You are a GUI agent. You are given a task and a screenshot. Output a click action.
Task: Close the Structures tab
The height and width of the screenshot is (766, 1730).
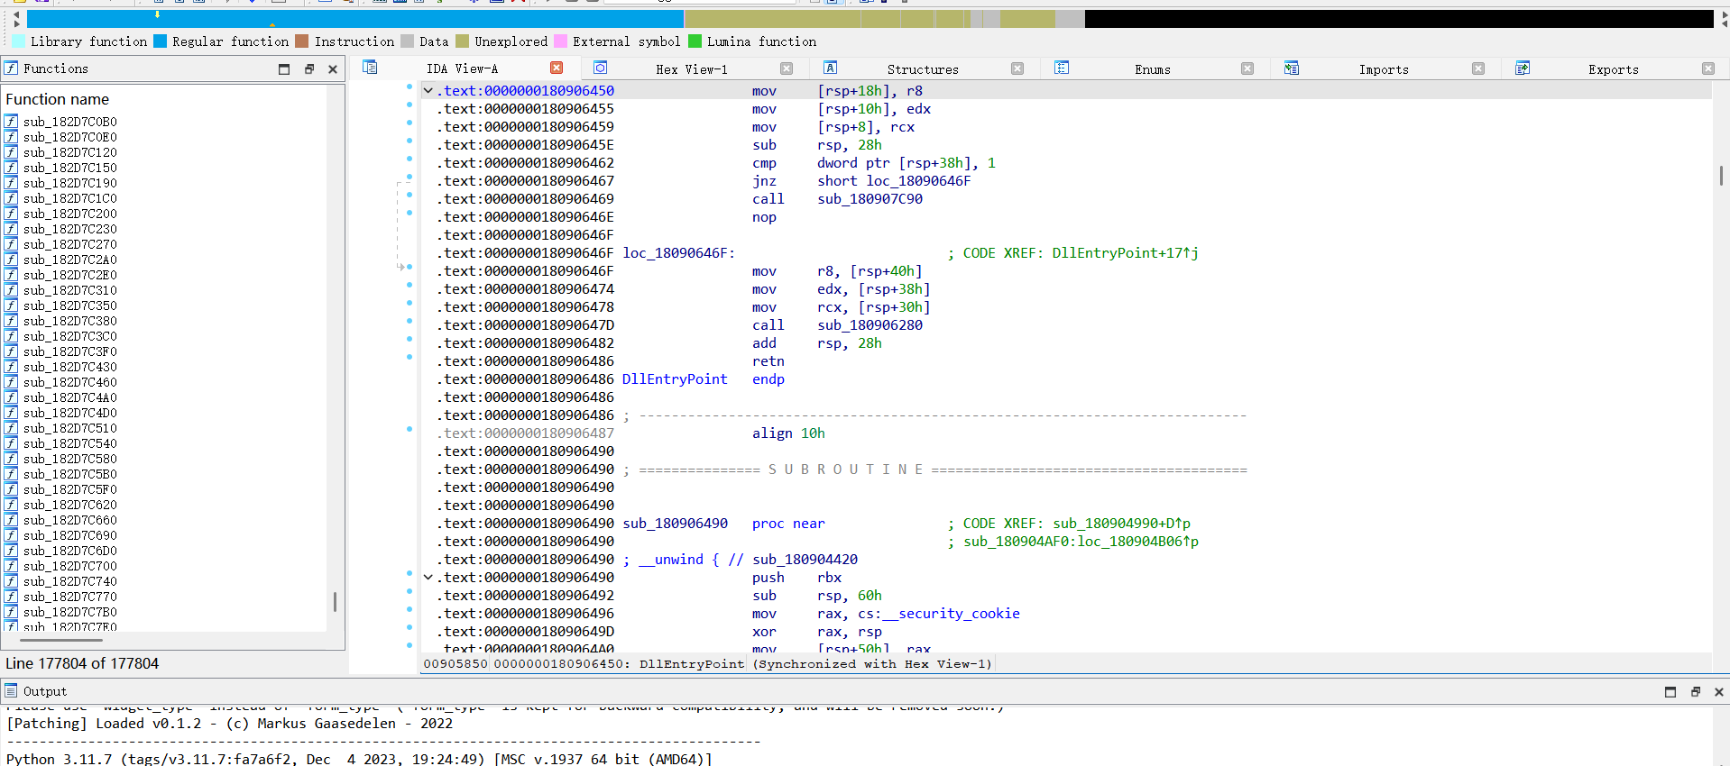[x=1017, y=68]
